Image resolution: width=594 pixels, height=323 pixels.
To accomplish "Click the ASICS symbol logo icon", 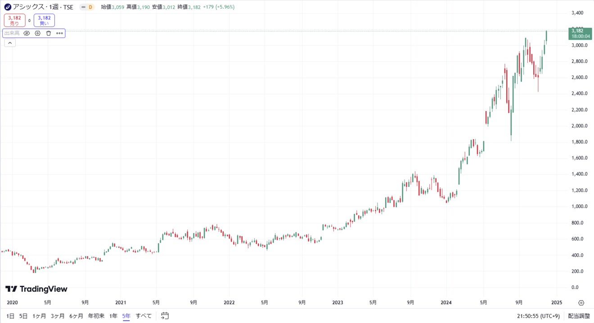I will 8,7.
